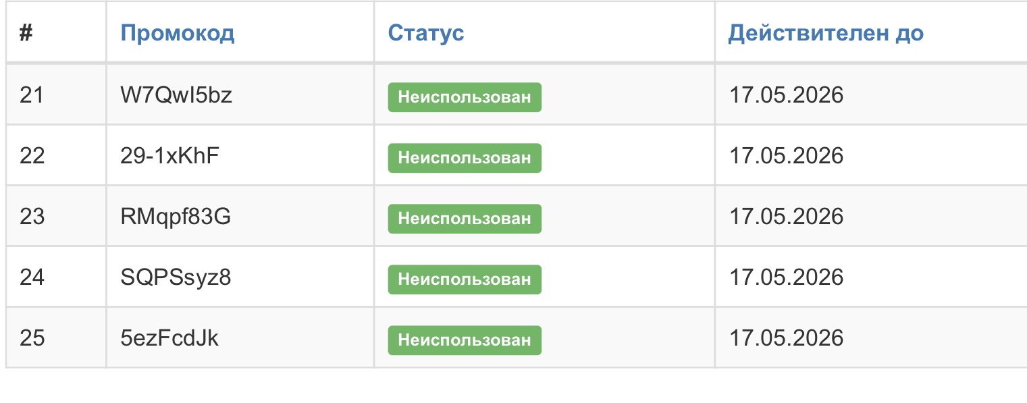Image resolution: width=1027 pixels, height=403 pixels.
Task: Click Неиспользован badge in row 23
Action: [465, 219]
